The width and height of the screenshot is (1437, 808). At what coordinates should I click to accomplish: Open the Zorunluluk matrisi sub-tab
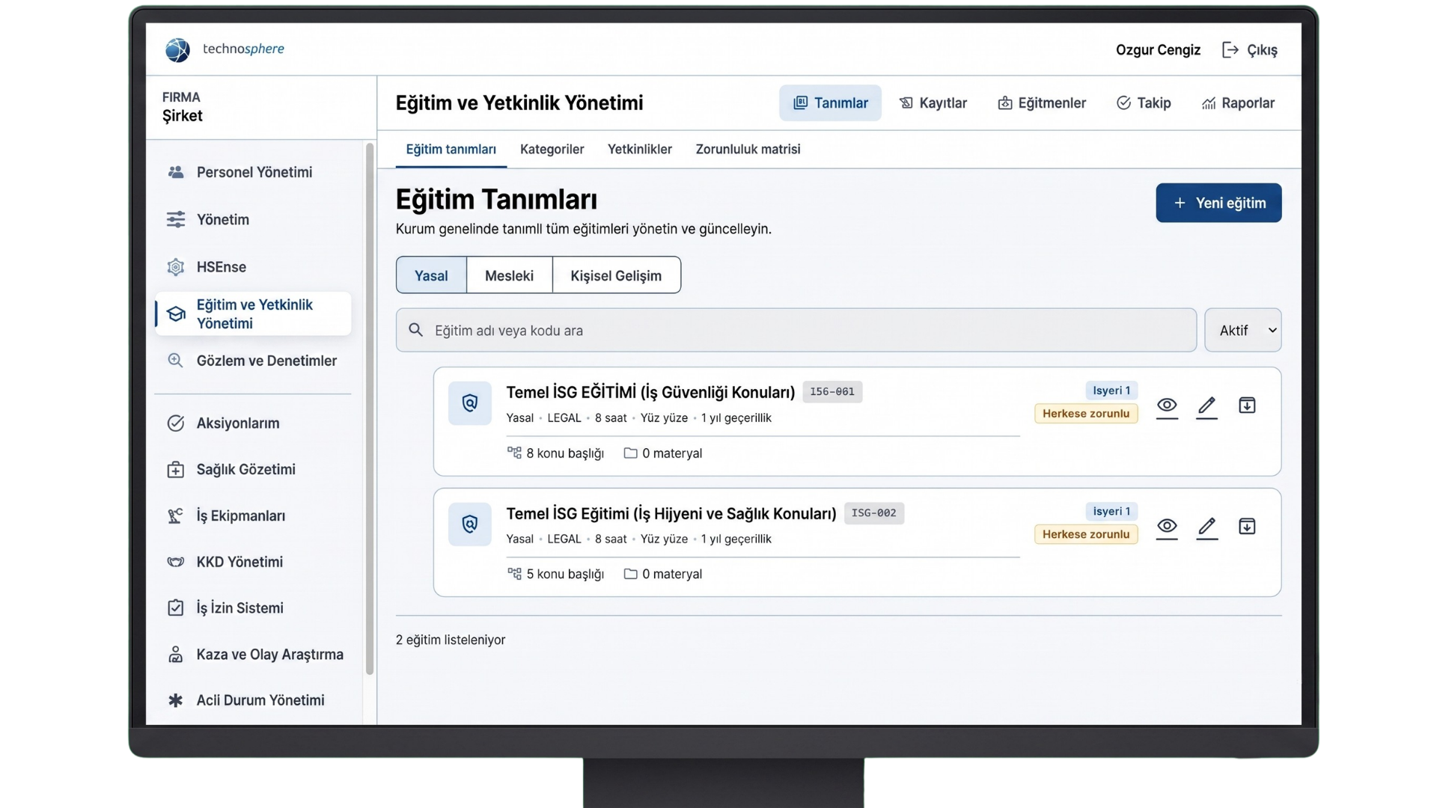(x=748, y=150)
